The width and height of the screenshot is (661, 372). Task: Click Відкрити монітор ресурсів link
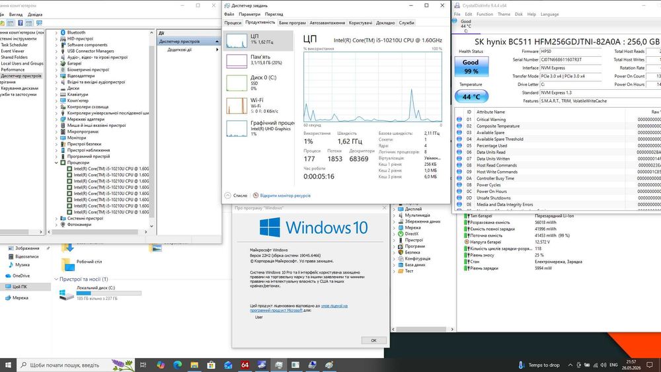point(285,196)
